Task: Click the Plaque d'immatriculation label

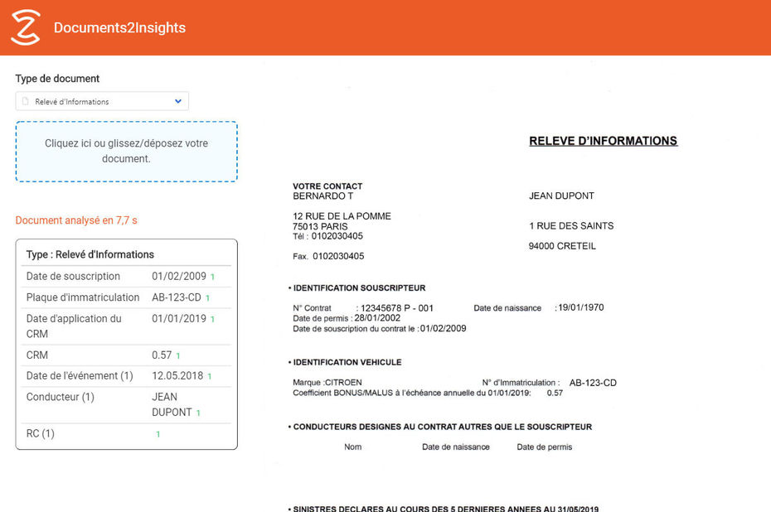Action: 83,297
